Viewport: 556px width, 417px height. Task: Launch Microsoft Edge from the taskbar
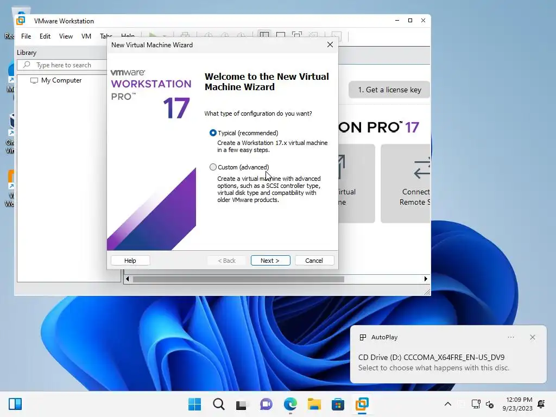point(290,404)
